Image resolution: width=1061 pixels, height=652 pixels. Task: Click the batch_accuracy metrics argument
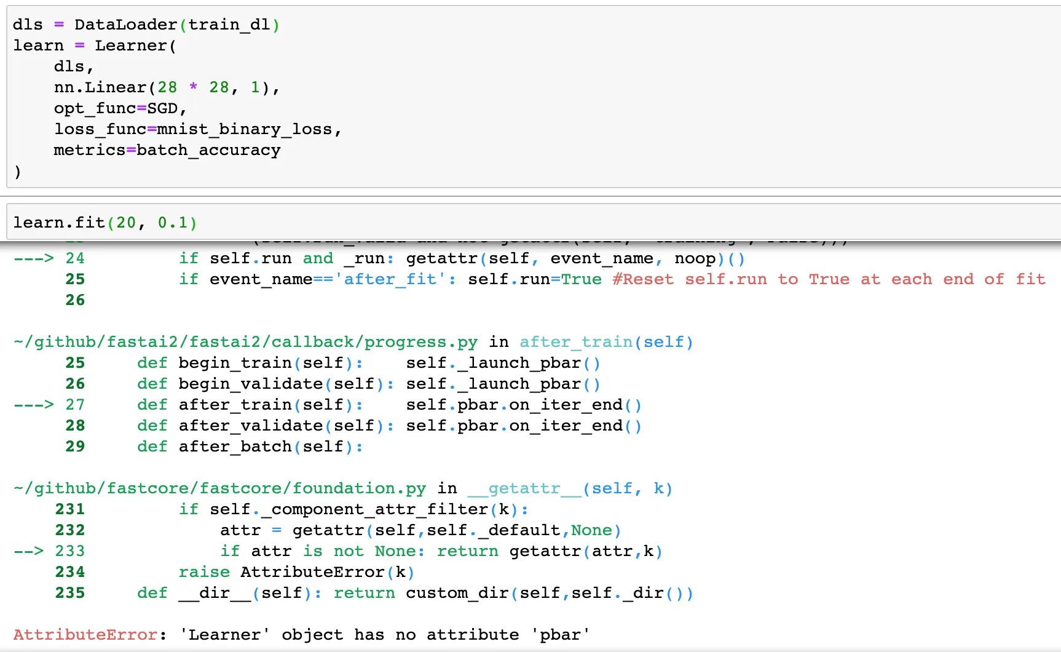209,149
